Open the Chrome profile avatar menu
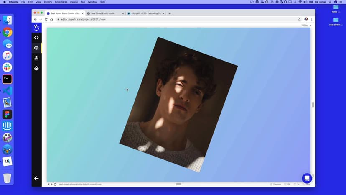Screen dimensions: 346x195 [x=306, y=19]
